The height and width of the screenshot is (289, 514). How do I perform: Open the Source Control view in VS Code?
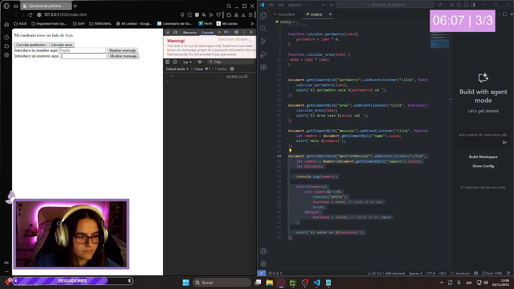tap(263, 41)
